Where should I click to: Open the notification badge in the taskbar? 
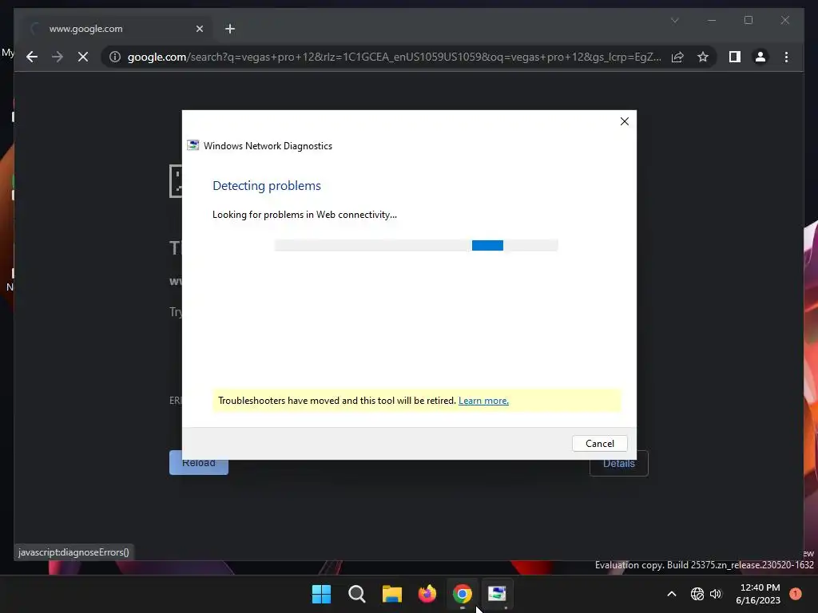click(796, 594)
